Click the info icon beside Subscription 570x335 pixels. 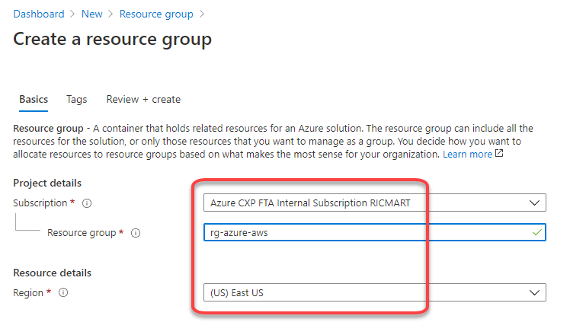(x=87, y=203)
